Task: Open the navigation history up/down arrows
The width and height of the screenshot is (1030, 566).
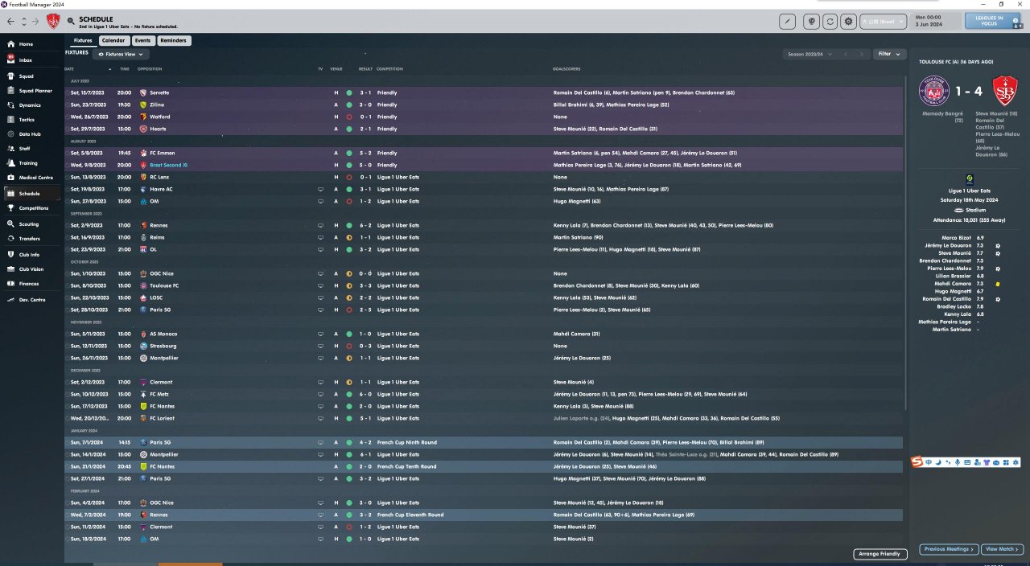Action: (23, 21)
